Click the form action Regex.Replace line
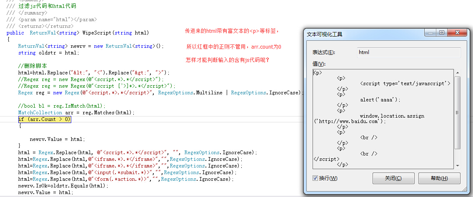The width and height of the screenshot is (473, 197). tap(126, 179)
